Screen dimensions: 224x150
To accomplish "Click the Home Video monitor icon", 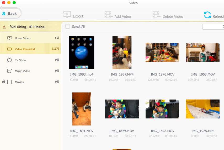I will [x=10, y=38].
